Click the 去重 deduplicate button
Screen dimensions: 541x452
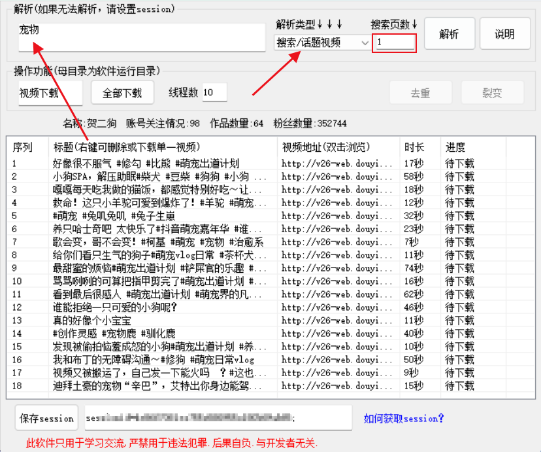pyautogui.click(x=421, y=93)
